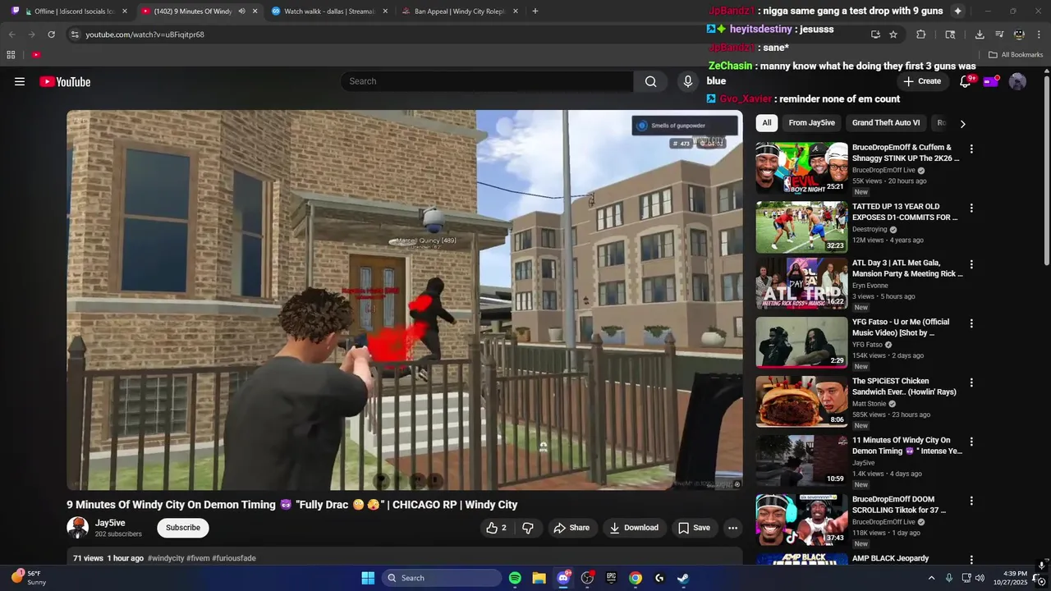Open File Explorer from the taskbar
The width and height of the screenshot is (1051, 591).
(539, 578)
